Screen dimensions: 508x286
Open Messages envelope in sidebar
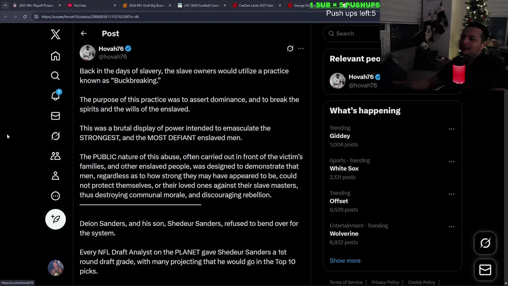(x=56, y=116)
